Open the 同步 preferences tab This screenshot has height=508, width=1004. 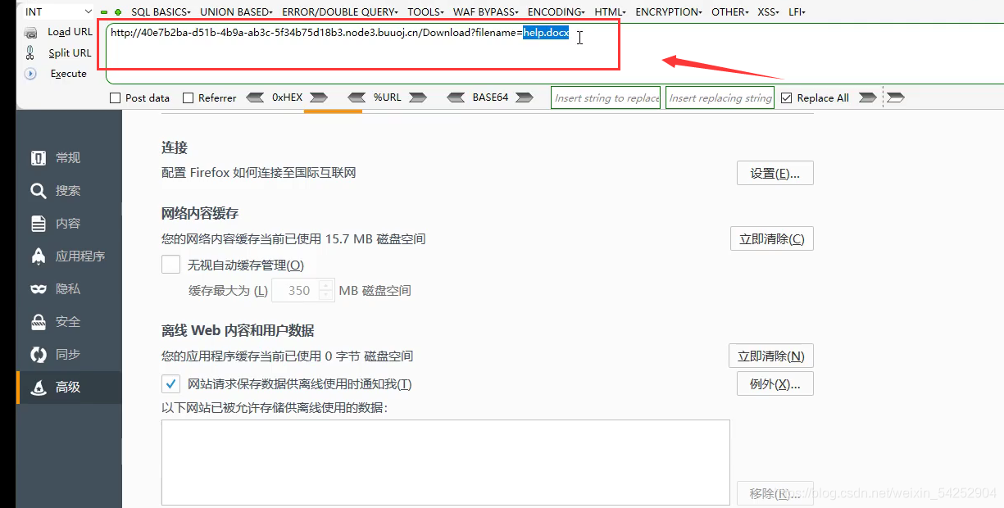(69, 355)
